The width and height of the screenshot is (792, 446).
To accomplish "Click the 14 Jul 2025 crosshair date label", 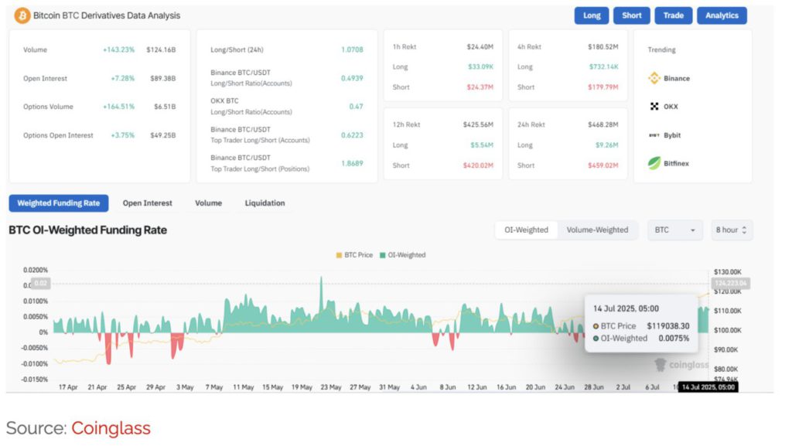I will pos(708,387).
